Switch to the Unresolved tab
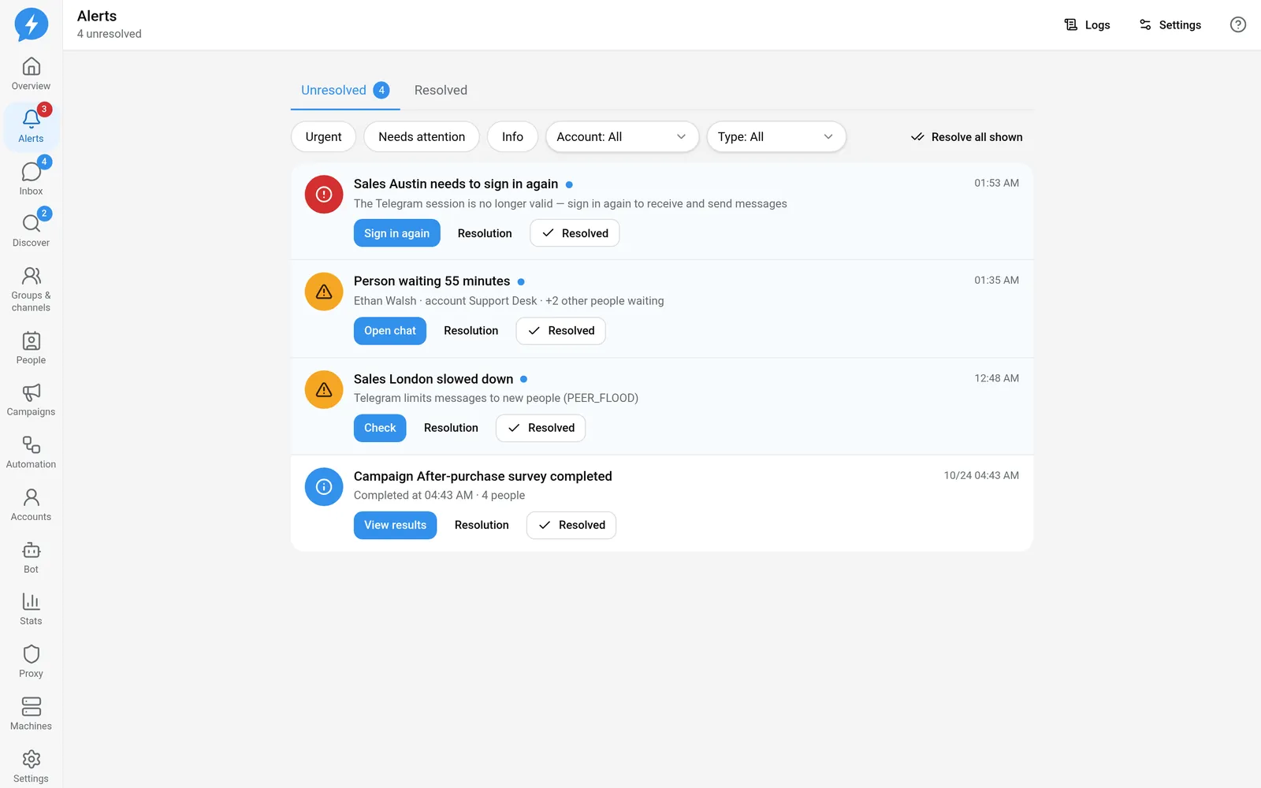Screen dimensions: 1261x788 tap(345, 91)
